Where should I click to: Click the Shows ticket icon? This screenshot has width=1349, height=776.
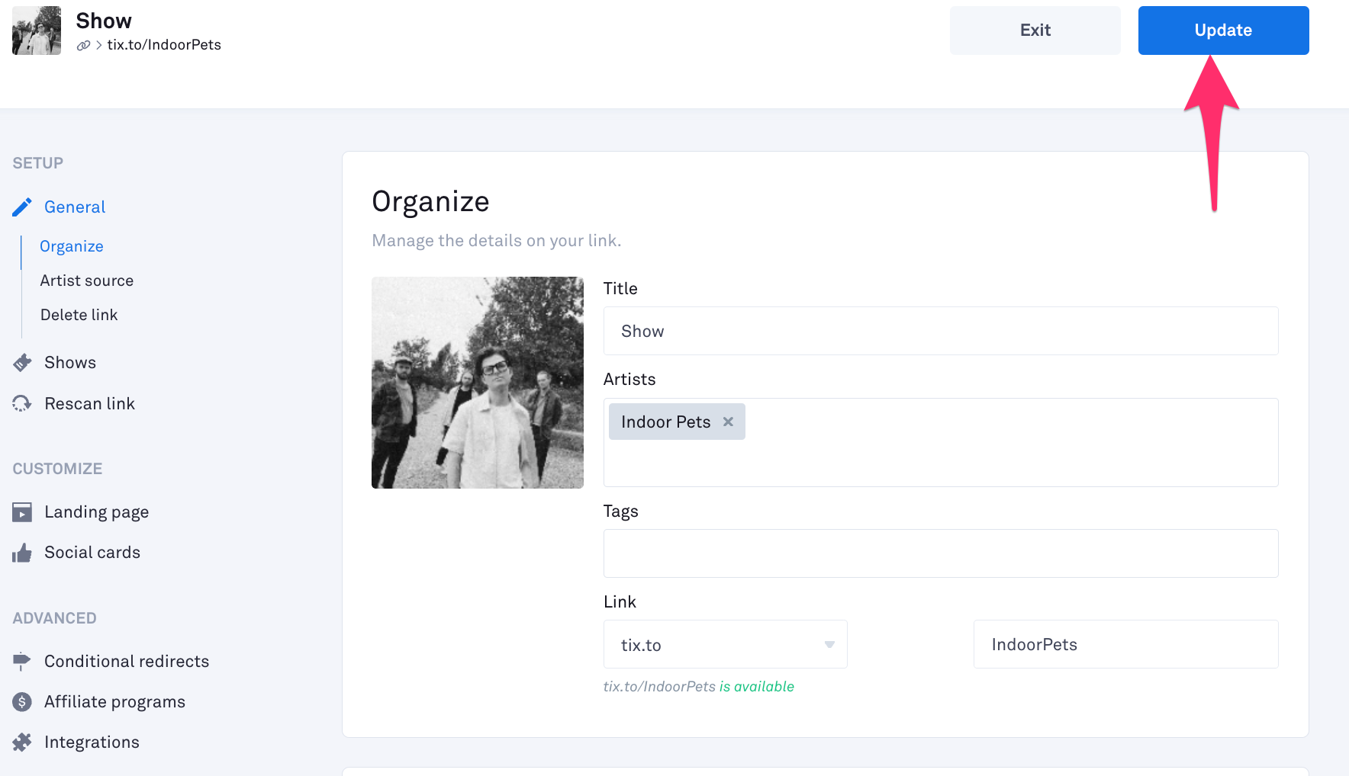22,363
